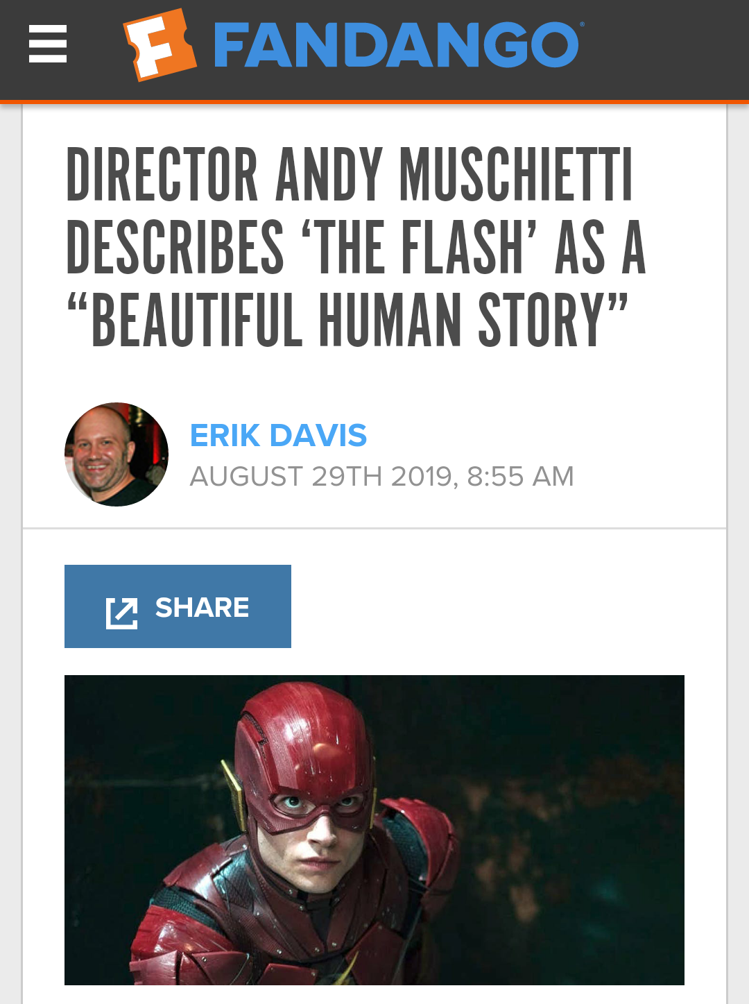Click the 8:55 AM time text
The width and height of the screenshot is (749, 1004).
click(x=520, y=477)
